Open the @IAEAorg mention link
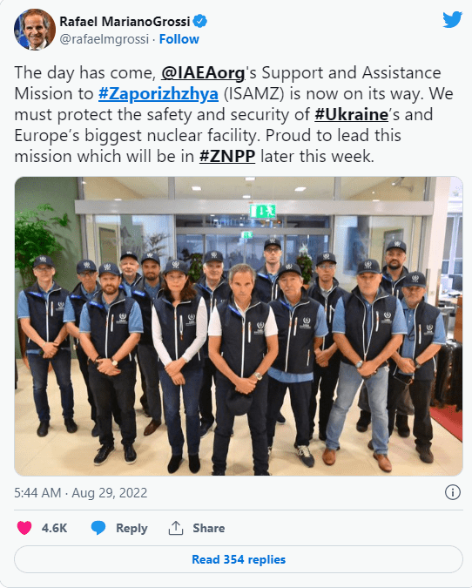This screenshot has width=472, height=588. click(x=203, y=73)
